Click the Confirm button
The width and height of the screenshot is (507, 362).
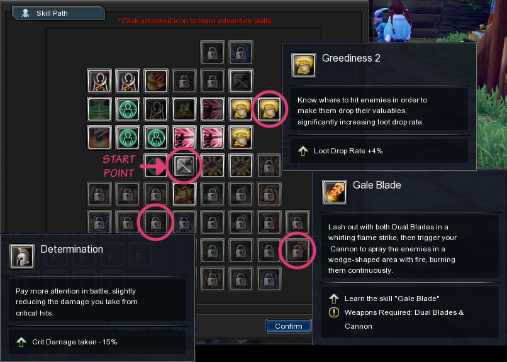coord(289,326)
